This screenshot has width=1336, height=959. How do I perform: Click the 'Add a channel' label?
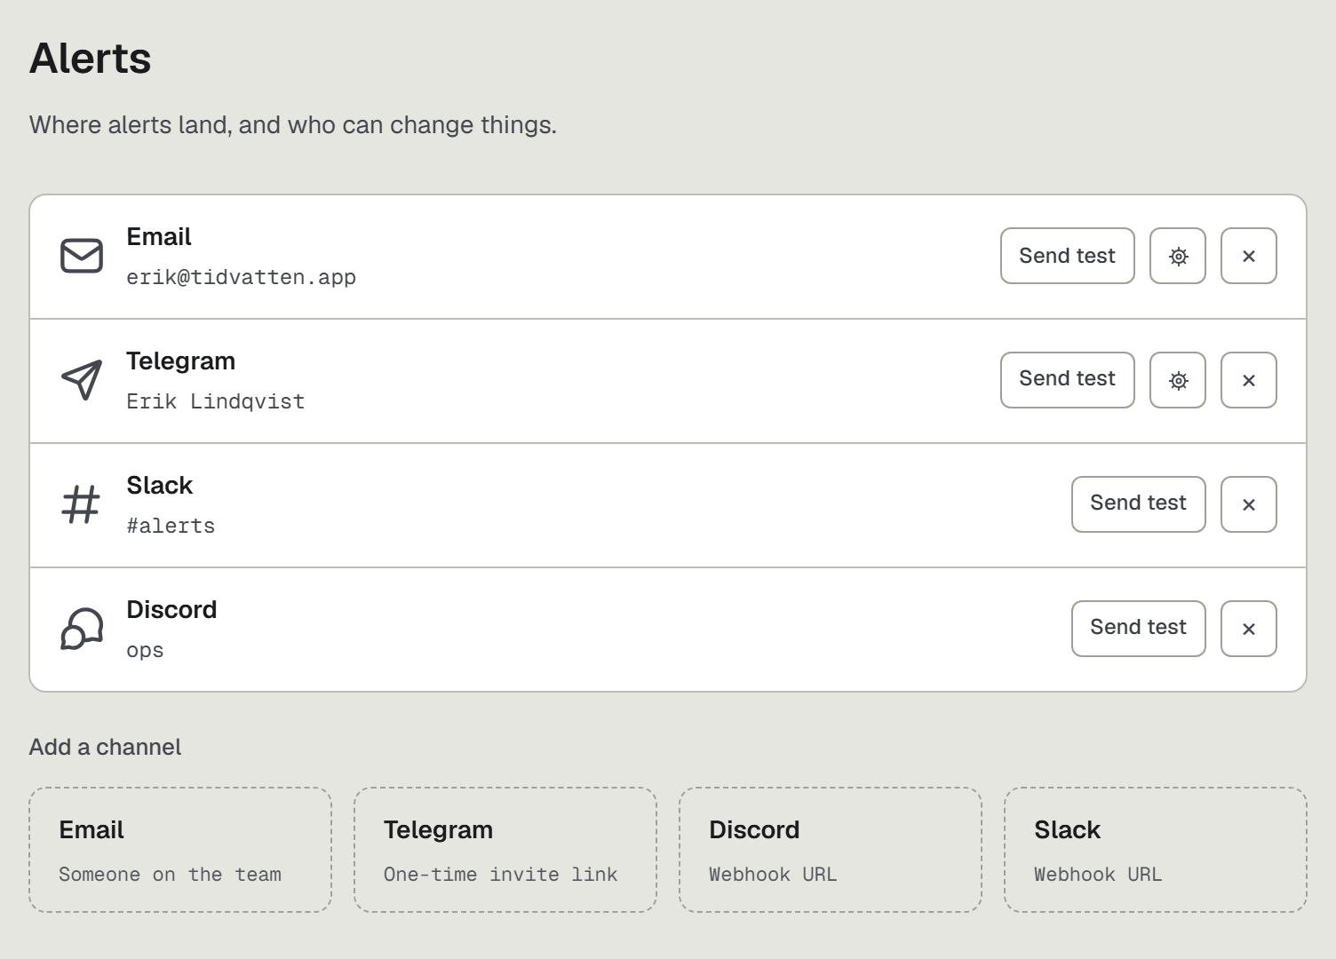click(x=105, y=747)
